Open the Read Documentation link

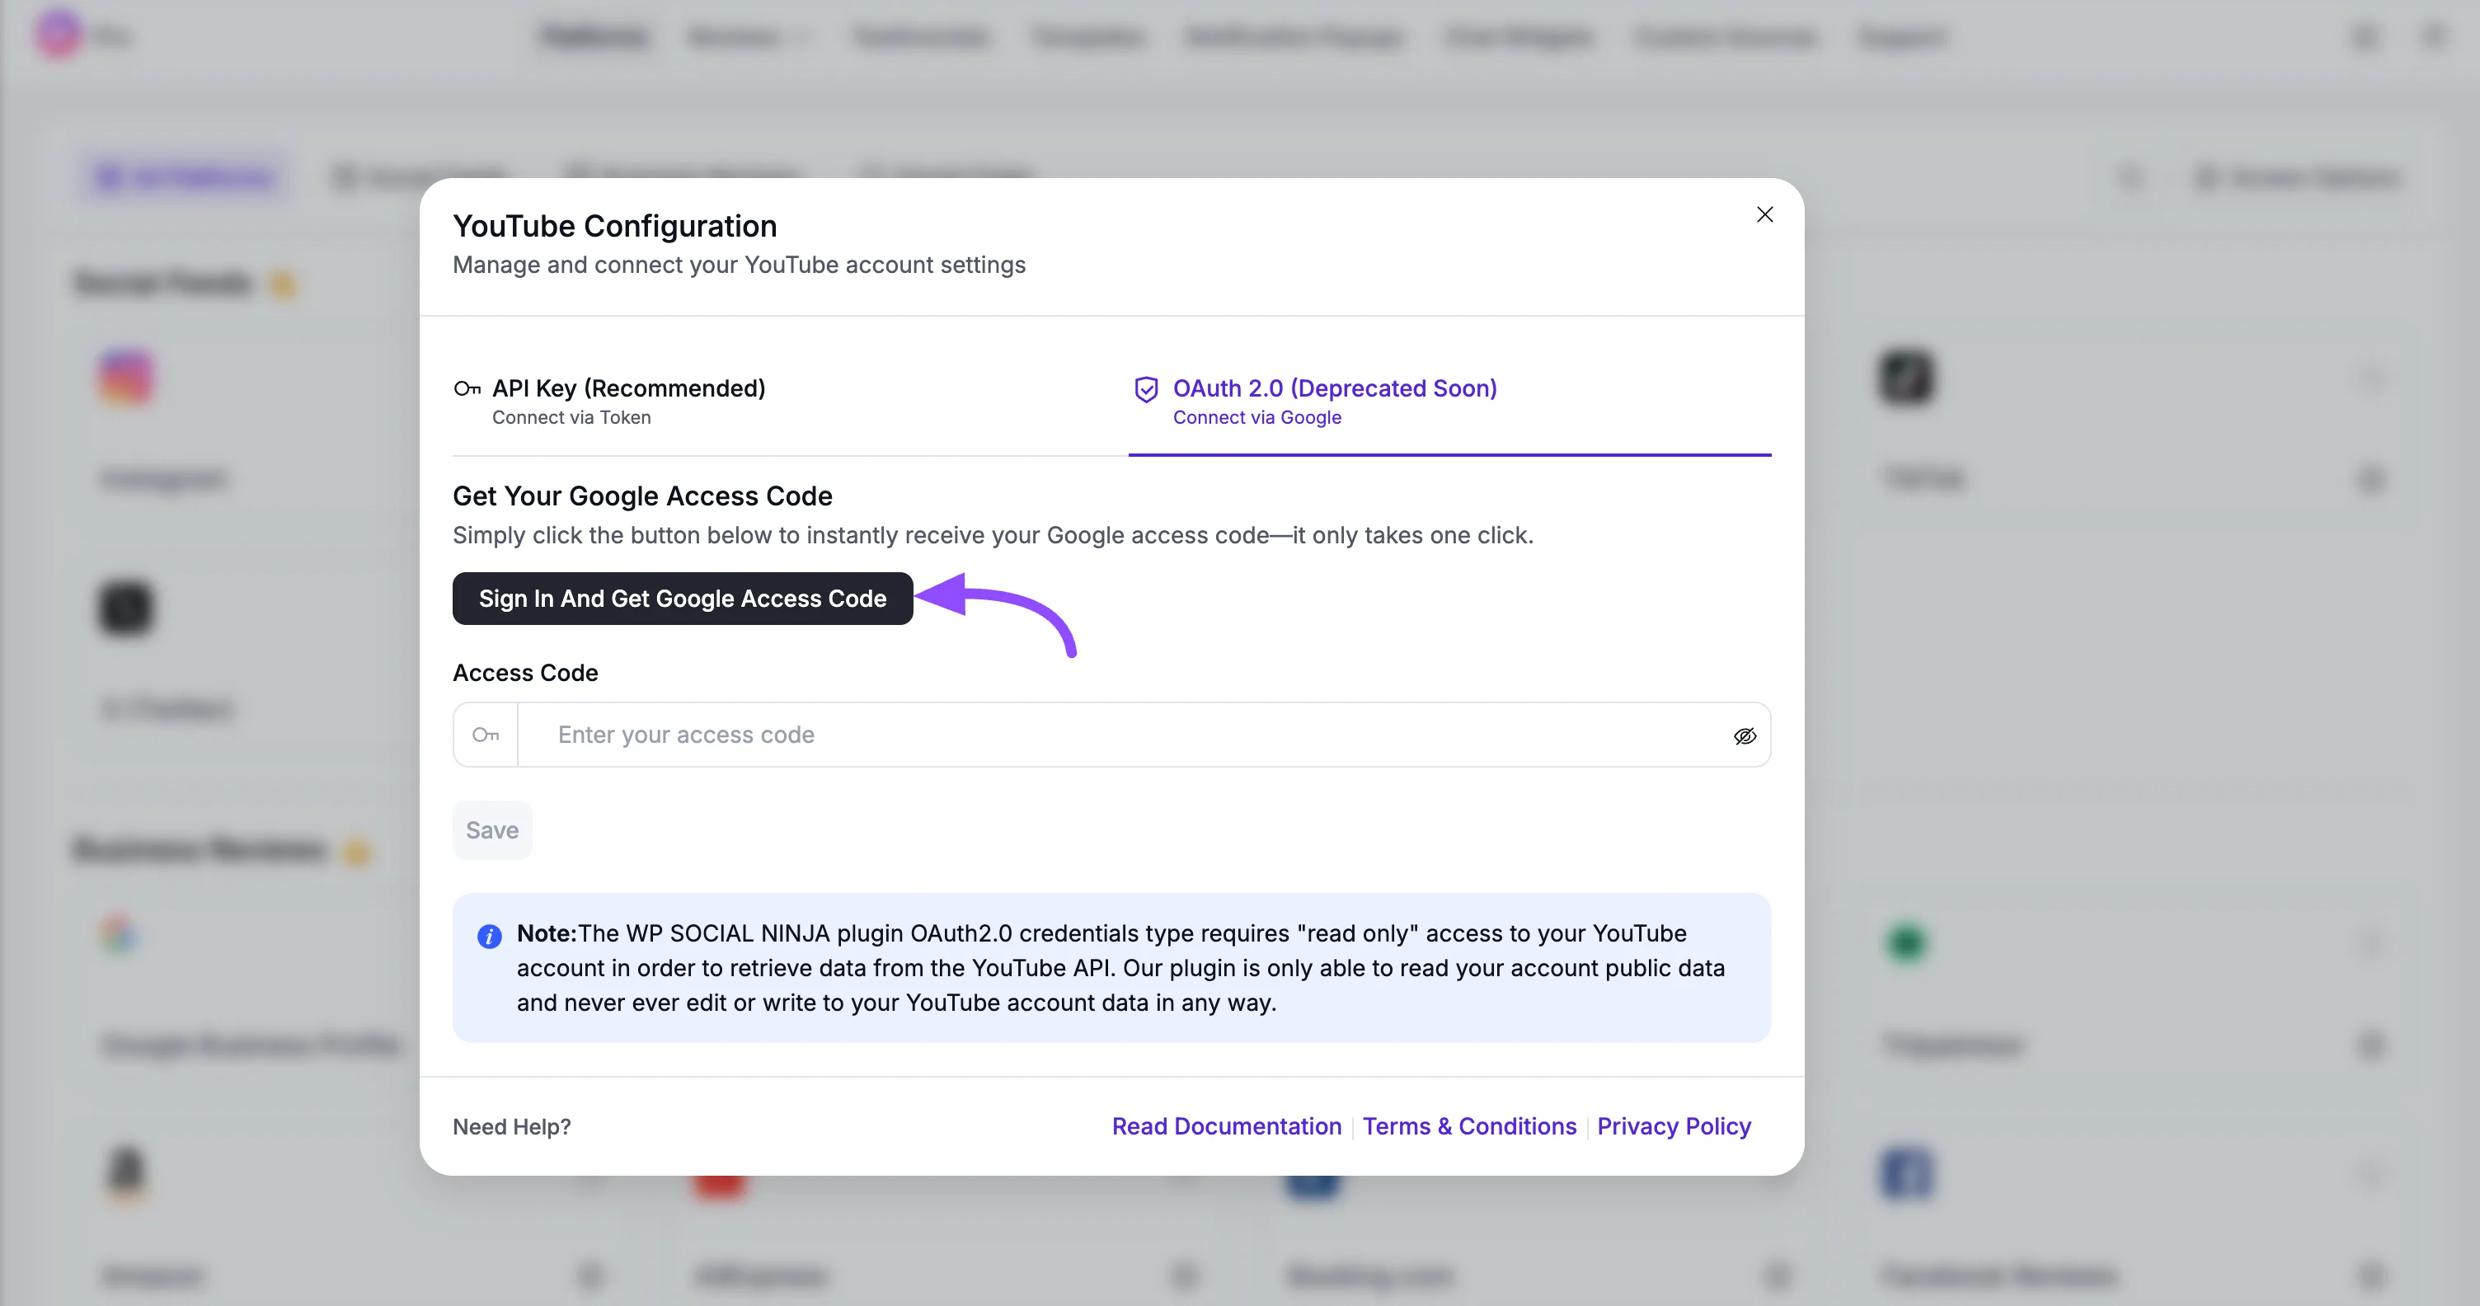point(1227,1126)
